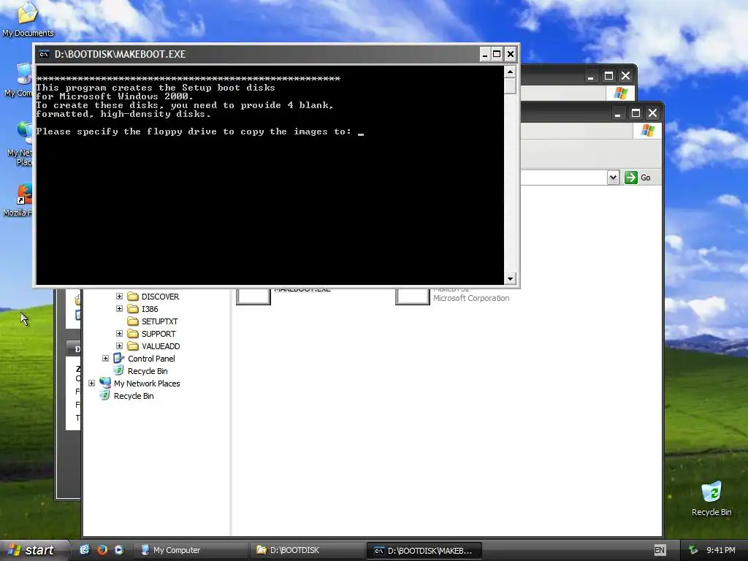The image size is (748, 561).
Task: Expand the DISCOVER folder node
Action: pyautogui.click(x=119, y=297)
